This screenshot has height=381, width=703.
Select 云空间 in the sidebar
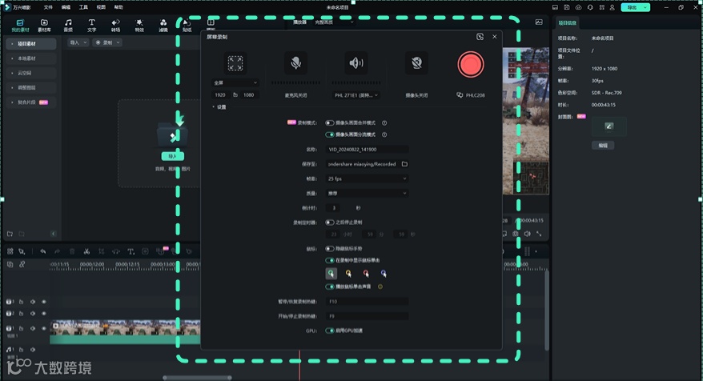tap(31, 73)
